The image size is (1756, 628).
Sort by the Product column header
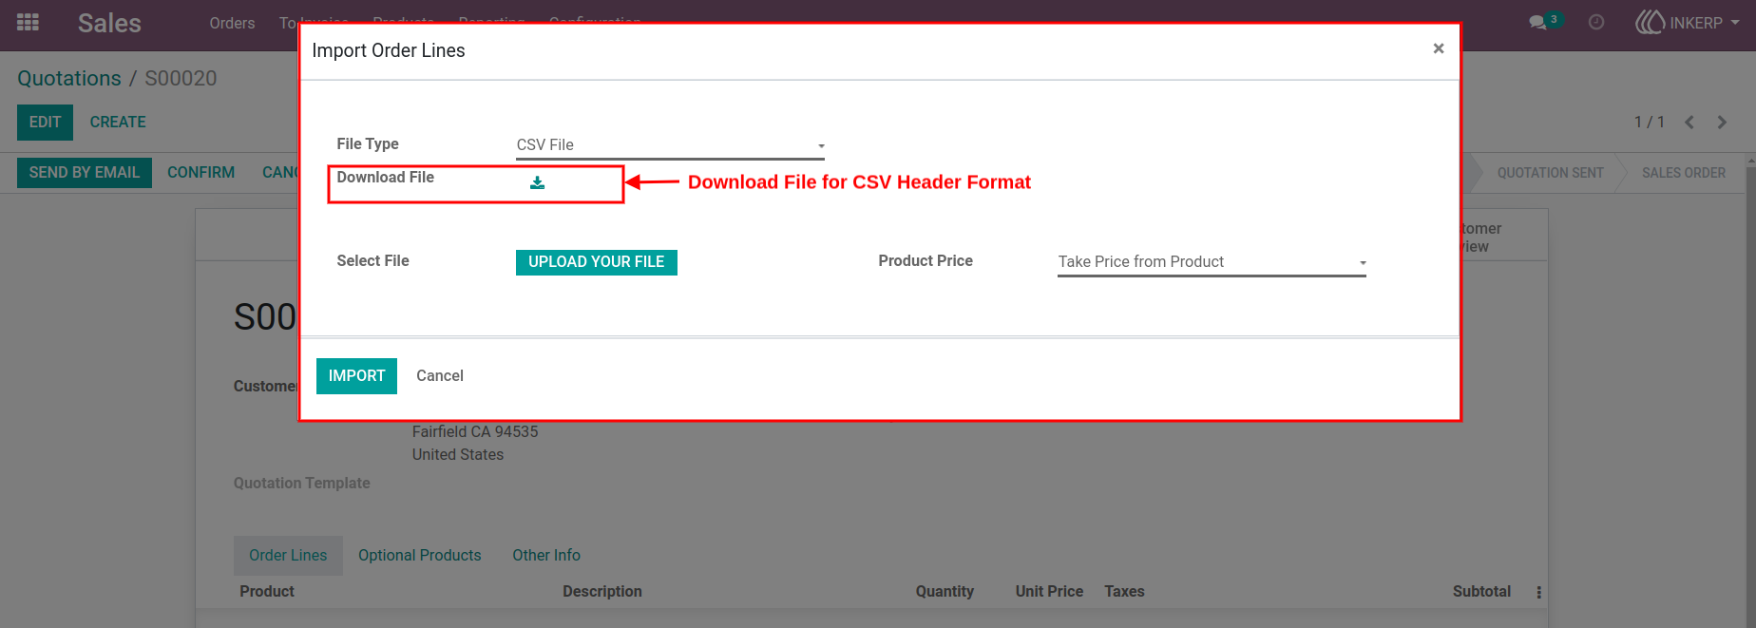pyautogui.click(x=267, y=592)
